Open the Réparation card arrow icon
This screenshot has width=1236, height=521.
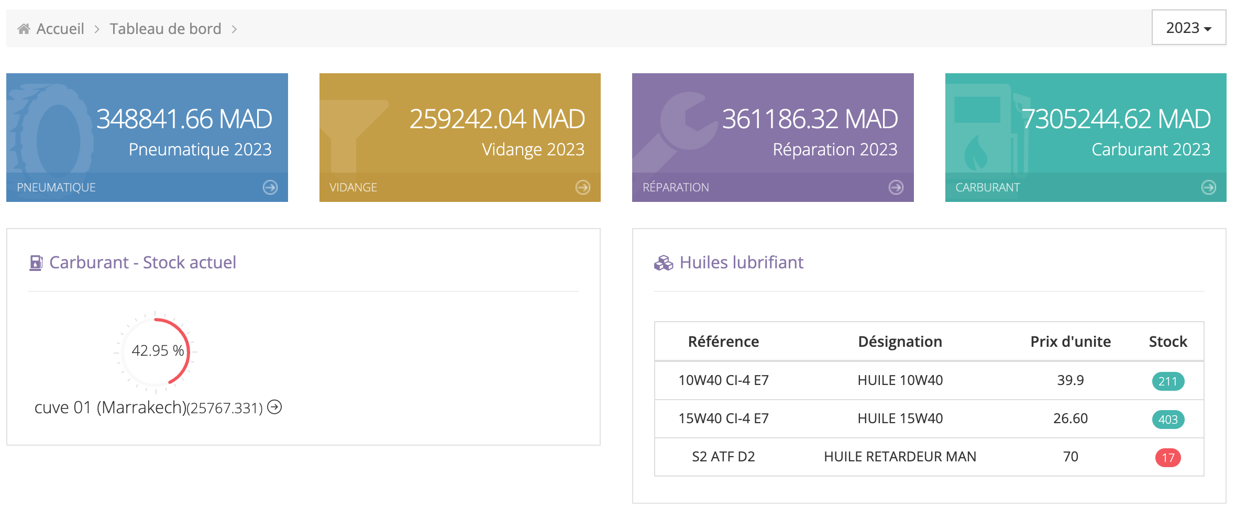(x=896, y=187)
